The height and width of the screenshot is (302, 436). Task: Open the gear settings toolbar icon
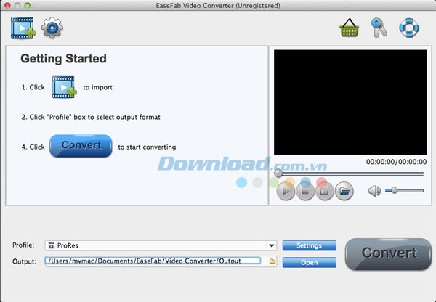(x=52, y=28)
